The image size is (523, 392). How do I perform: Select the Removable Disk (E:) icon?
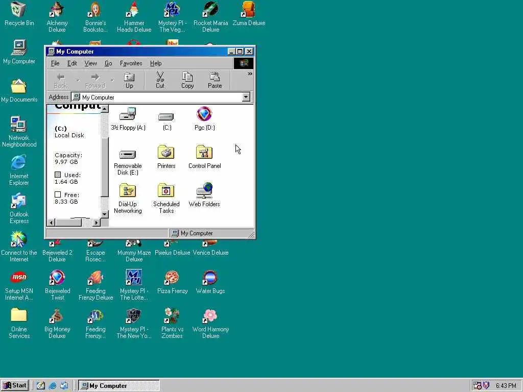128,162
